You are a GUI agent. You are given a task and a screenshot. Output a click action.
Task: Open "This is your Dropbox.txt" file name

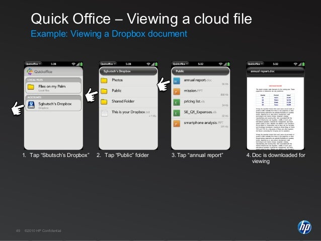(131, 112)
